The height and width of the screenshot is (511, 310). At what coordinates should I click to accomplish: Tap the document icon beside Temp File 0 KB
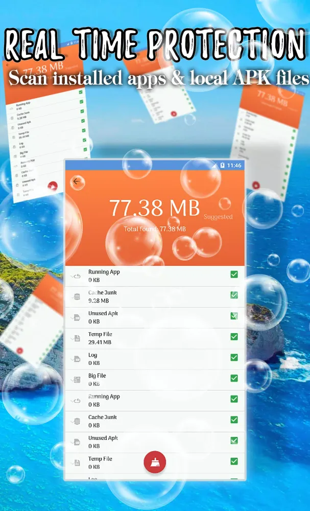click(x=77, y=462)
